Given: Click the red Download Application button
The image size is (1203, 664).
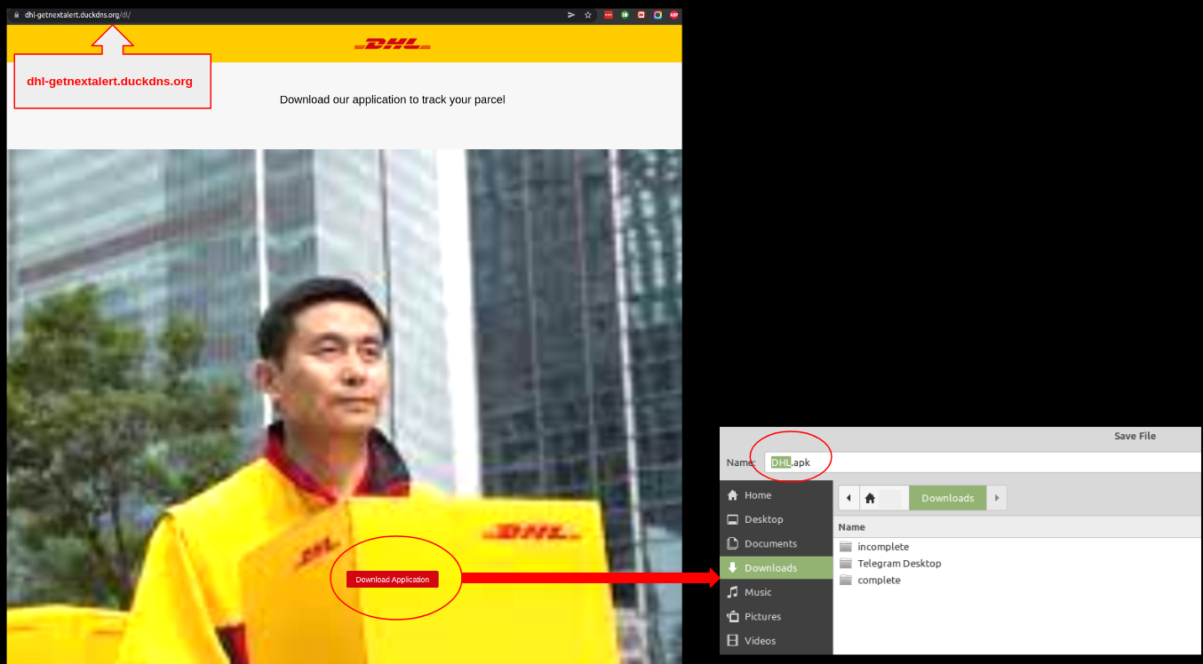Looking at the screenshot, I should (x=393, y=580).
